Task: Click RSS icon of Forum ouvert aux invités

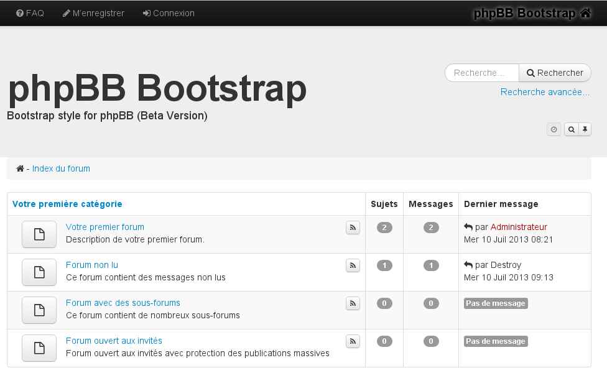Action: [353, 341]
